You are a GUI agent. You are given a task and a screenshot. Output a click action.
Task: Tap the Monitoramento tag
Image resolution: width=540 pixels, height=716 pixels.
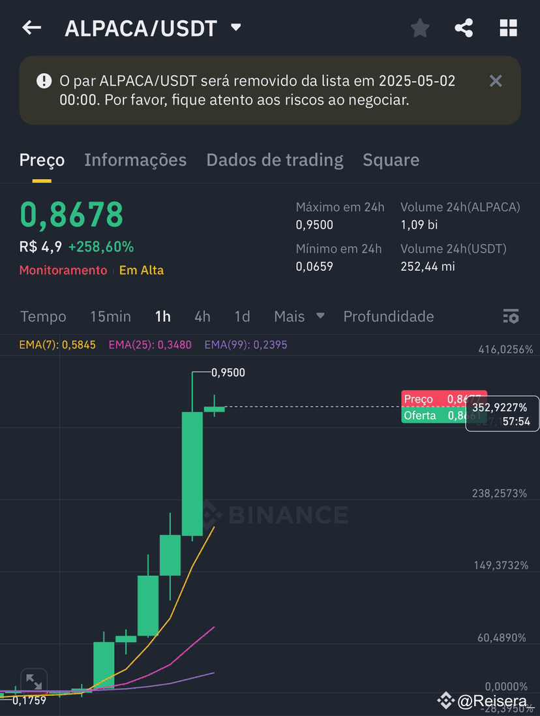pos(63,270)
